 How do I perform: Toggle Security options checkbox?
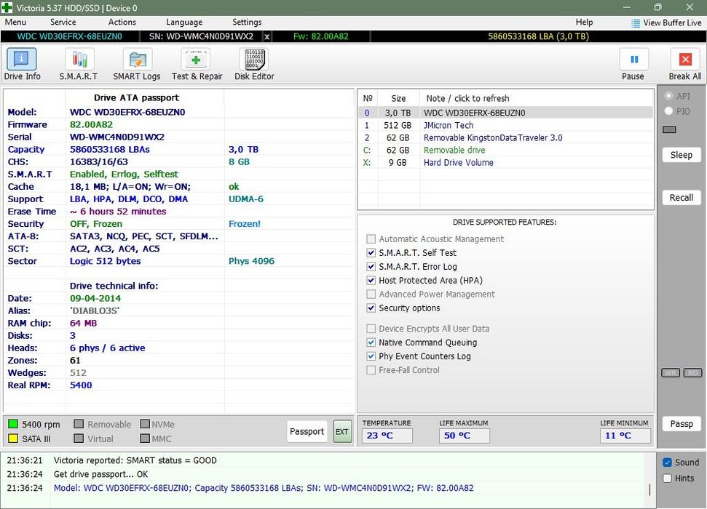(371, 308)
